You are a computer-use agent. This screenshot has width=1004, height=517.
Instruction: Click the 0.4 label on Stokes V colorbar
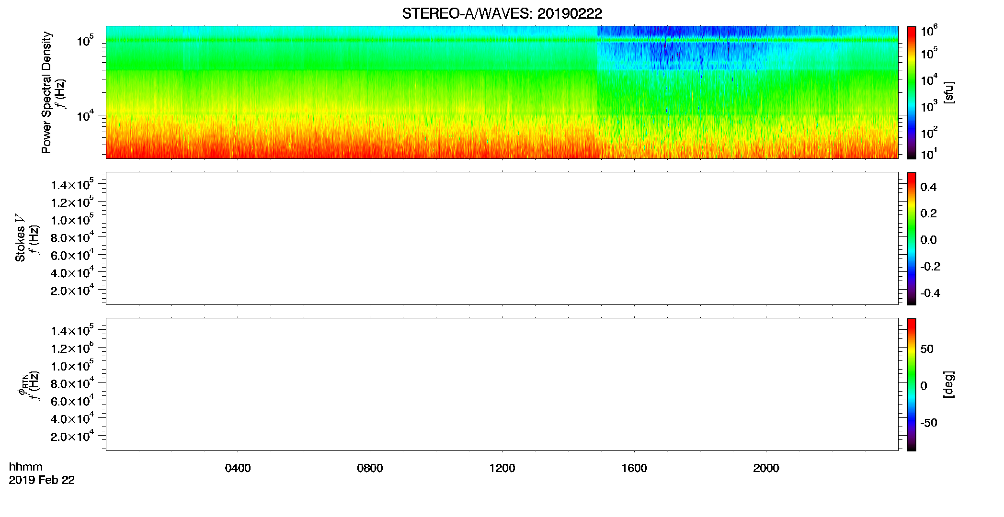[928, 187]
